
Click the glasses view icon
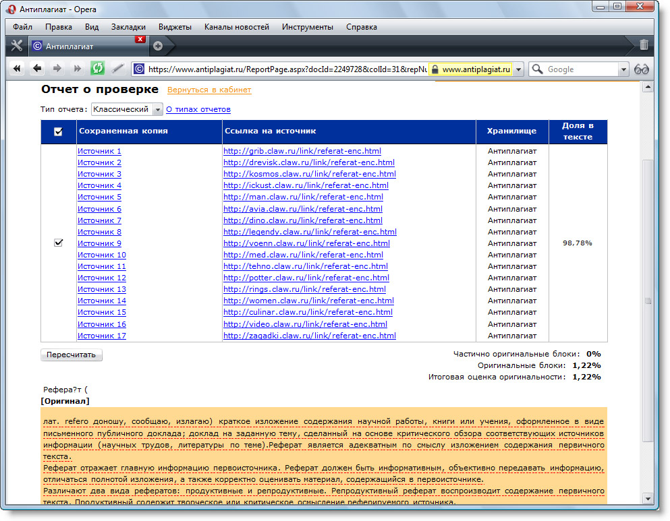point(642,69)
